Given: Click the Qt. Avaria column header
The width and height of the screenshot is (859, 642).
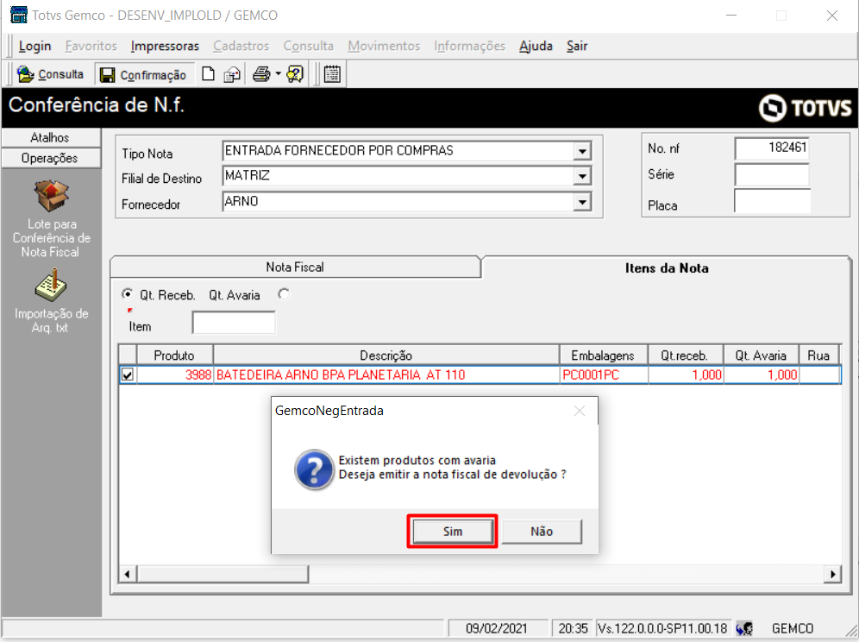Looking at the screenshot, I should (x=761, y=356).
